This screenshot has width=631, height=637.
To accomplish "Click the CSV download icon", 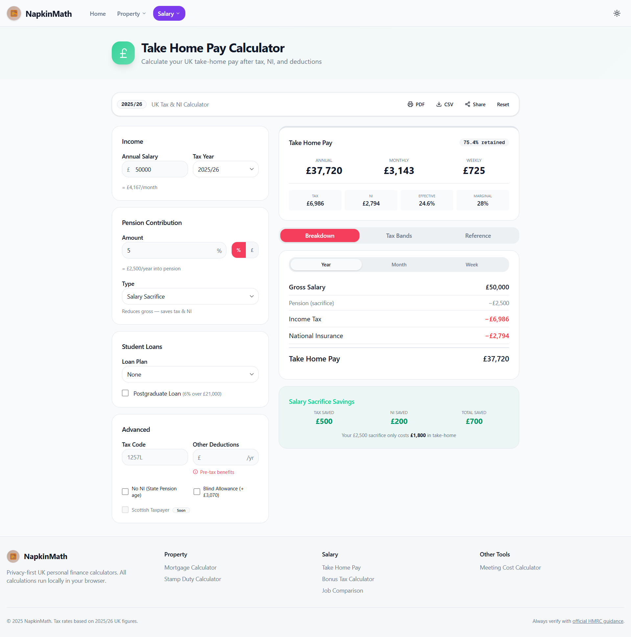I will pyautogui.click(x=438, y=104).
